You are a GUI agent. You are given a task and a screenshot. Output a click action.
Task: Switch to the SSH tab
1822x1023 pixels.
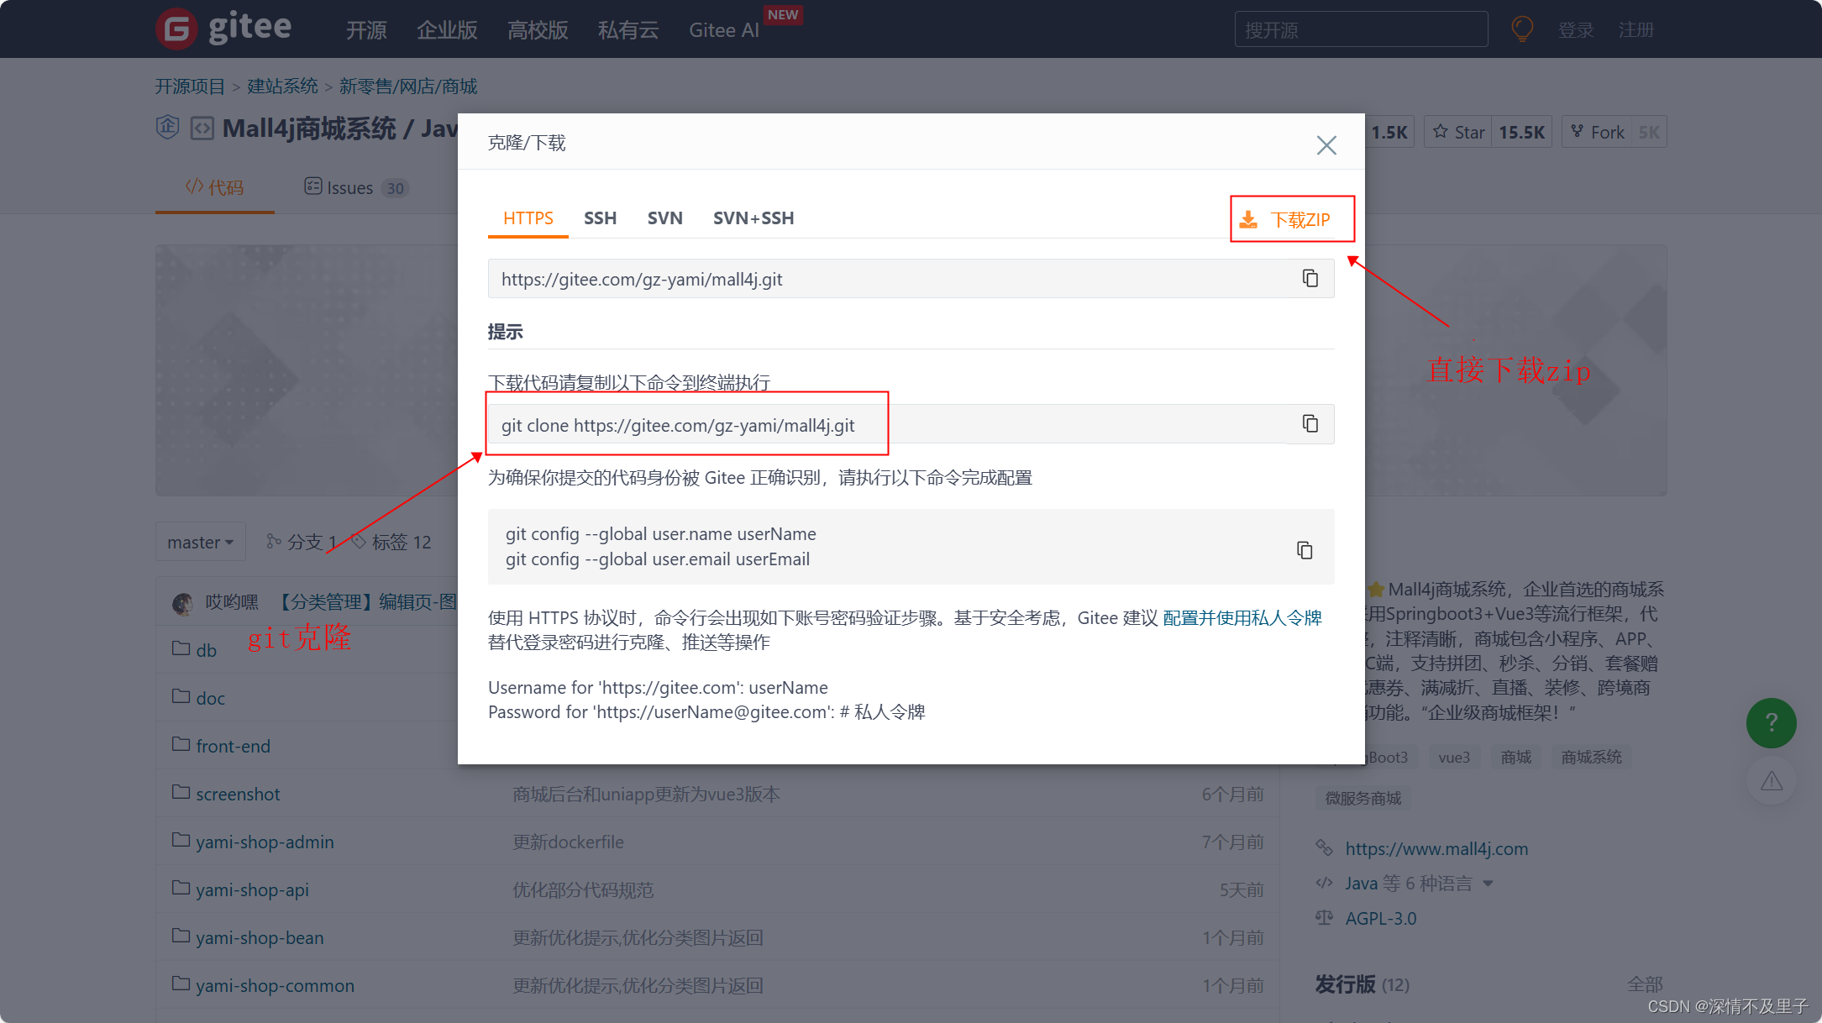tap(600, 218)
